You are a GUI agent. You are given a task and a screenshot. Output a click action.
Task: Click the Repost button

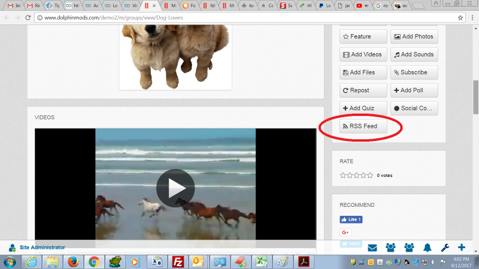click(x=363, y=91)
